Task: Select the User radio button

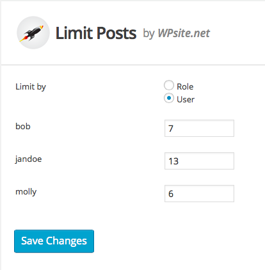Action: [169, 98]
